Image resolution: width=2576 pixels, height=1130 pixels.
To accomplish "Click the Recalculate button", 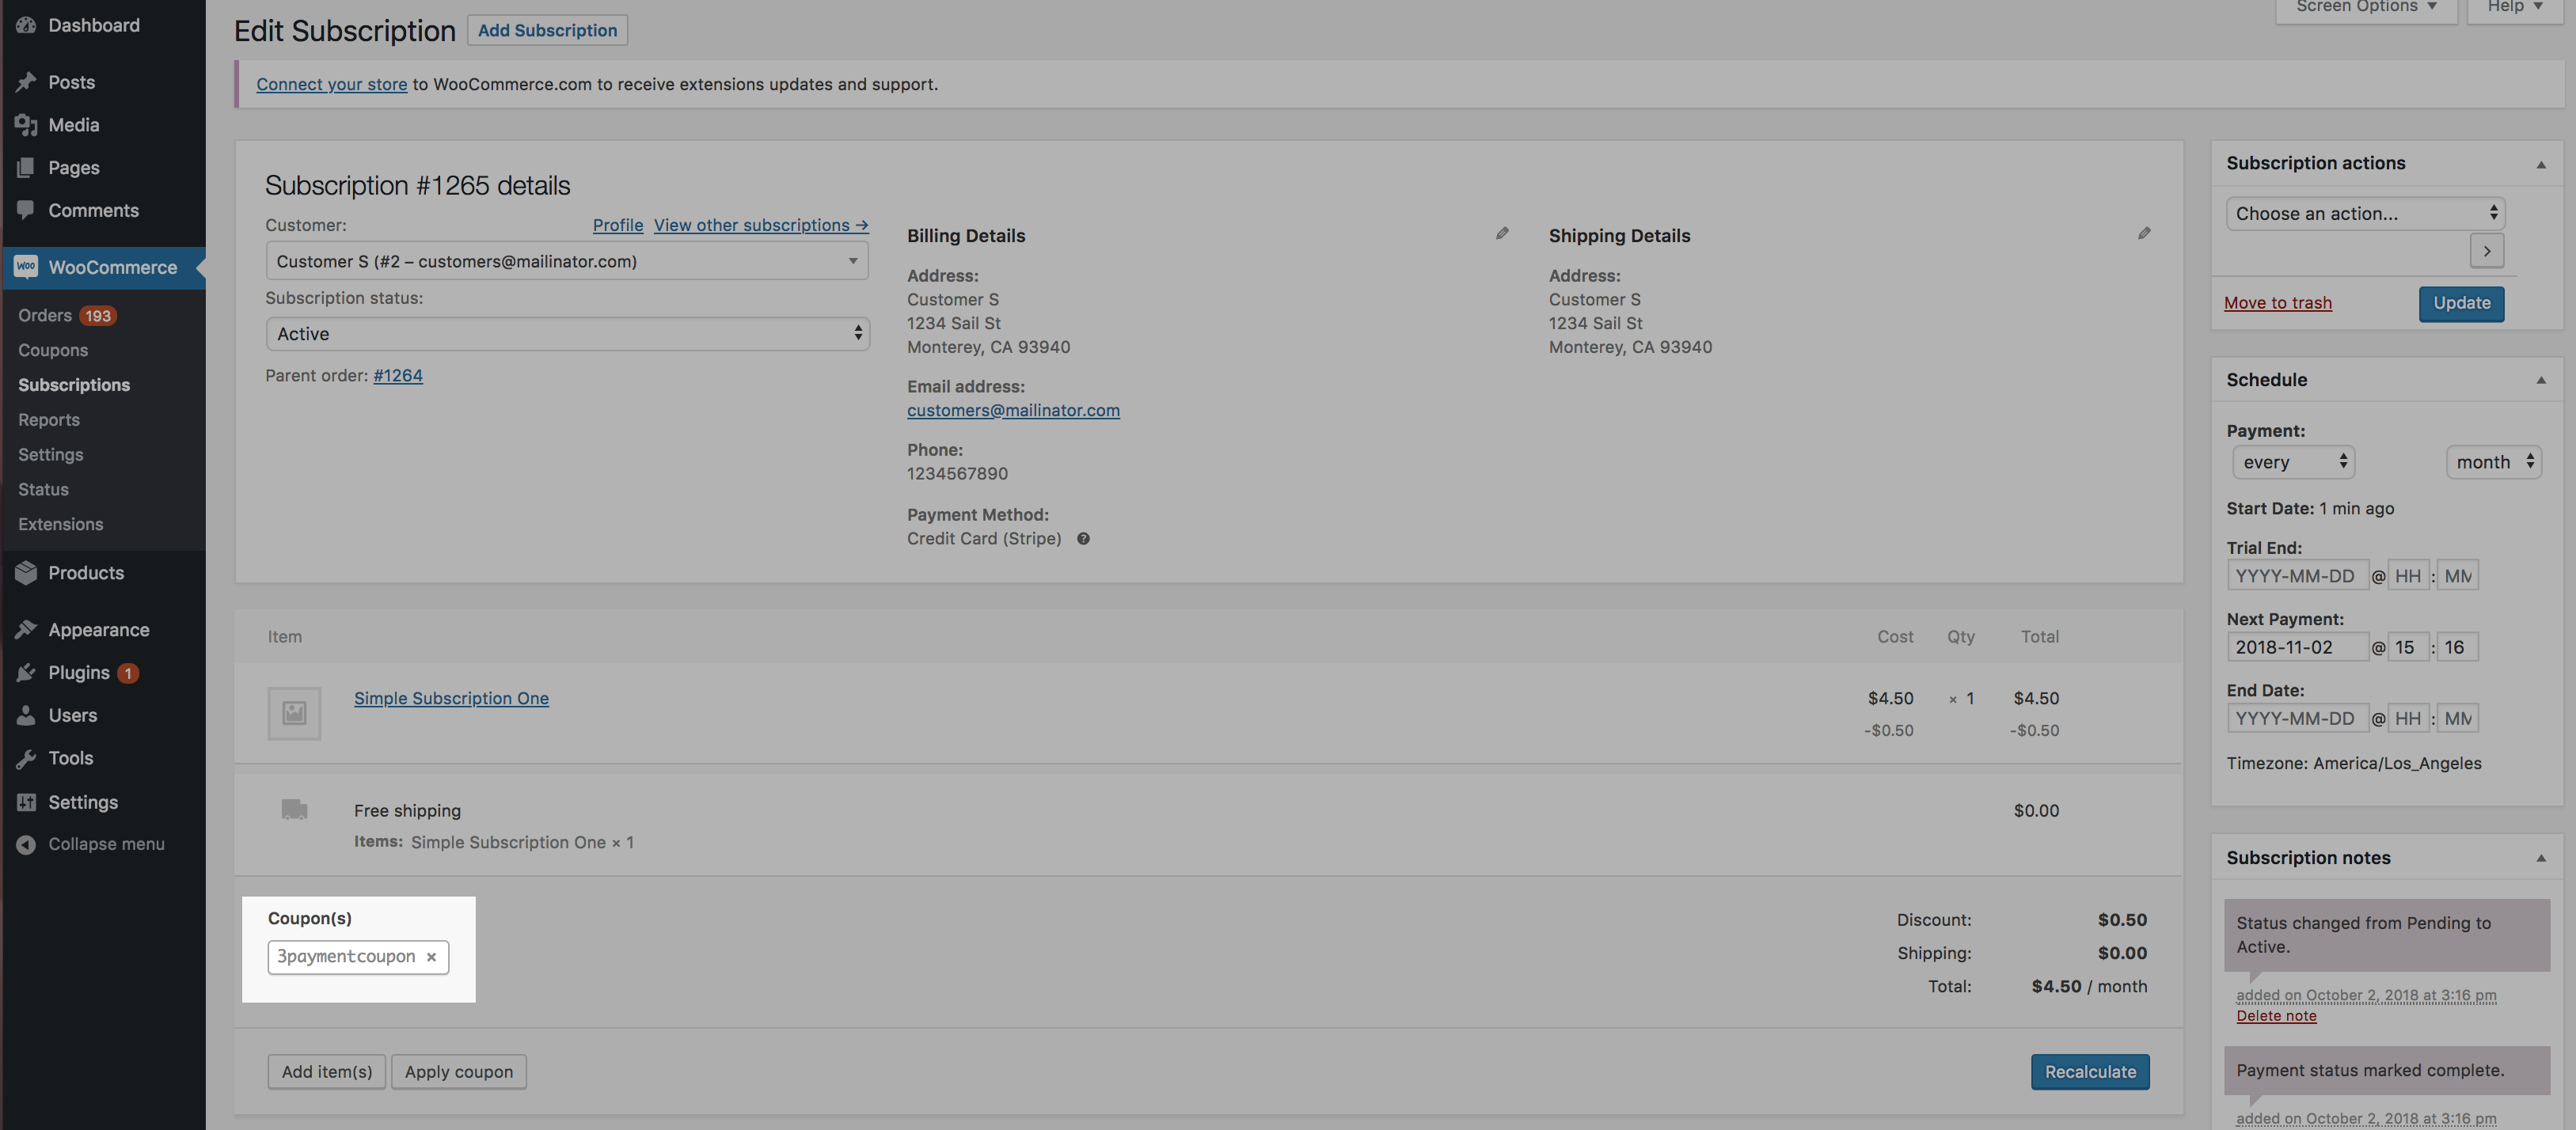I will (x=2090, y=1071).
